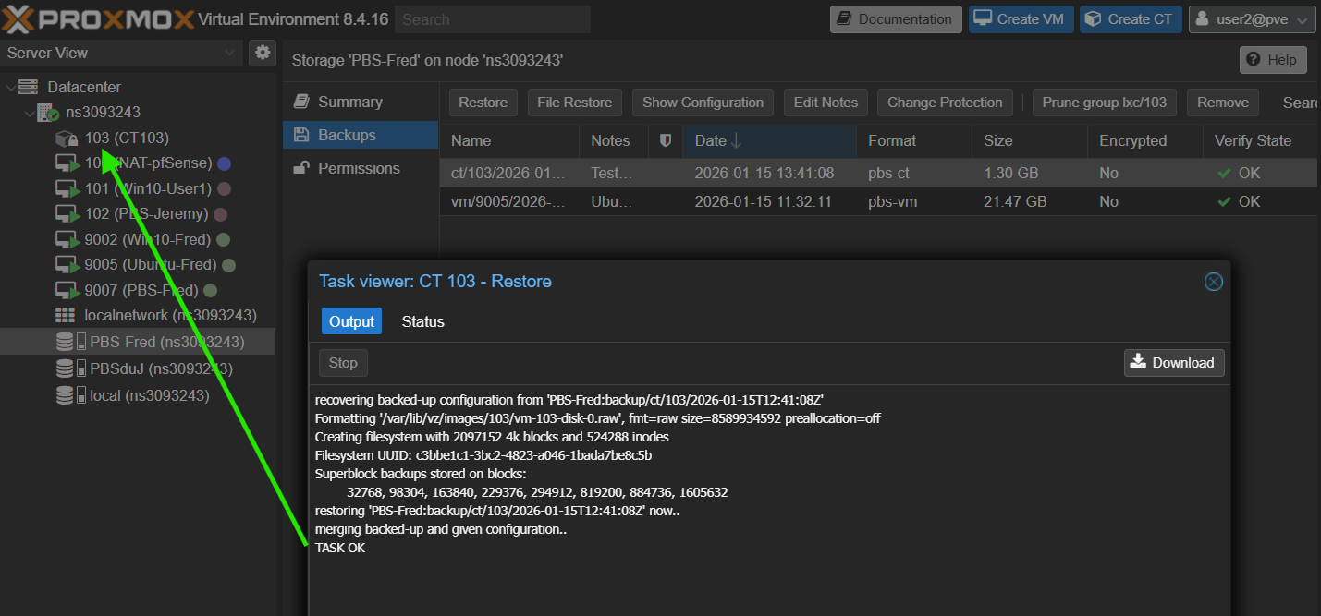This screenshot has width=1321, height=616.
Task: Open the Permissions section
Action: tap(358, 168)
